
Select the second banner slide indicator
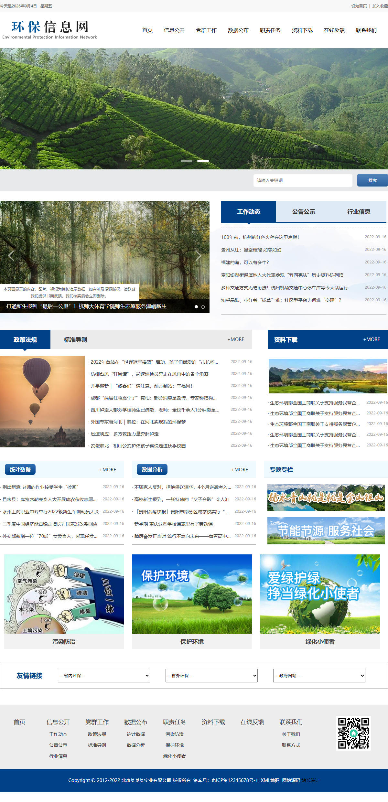pyautogui.click(x=203, y=161)
